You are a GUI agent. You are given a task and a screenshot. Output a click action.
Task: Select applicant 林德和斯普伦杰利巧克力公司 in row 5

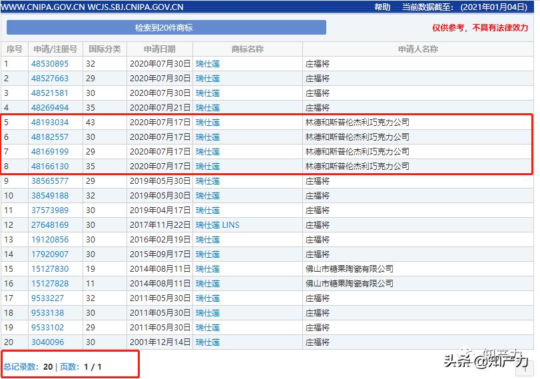point(358,123)
